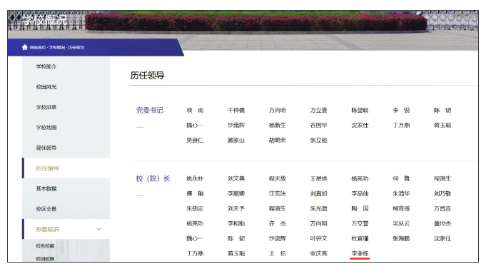Select 校名校徽 submenu item

point(45,245)
